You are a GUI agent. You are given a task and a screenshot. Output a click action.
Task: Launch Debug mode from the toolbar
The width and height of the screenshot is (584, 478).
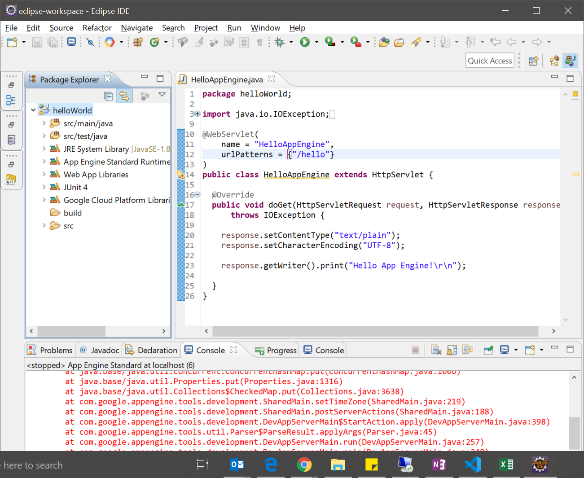point(280,42)
